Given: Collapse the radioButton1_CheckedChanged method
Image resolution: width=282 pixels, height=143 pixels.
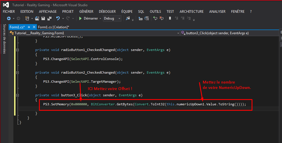Looking at the screenshot, I should click(17, 50).
